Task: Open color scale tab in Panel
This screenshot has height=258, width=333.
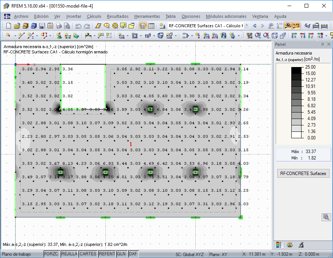Action: [x=279, y=245]
